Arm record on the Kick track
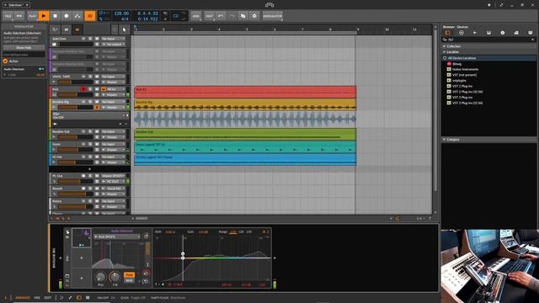Screen dimensions: 539x303 coord(83,89)
